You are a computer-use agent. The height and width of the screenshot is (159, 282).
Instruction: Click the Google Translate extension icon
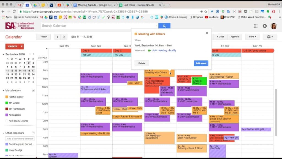(228, 12)
